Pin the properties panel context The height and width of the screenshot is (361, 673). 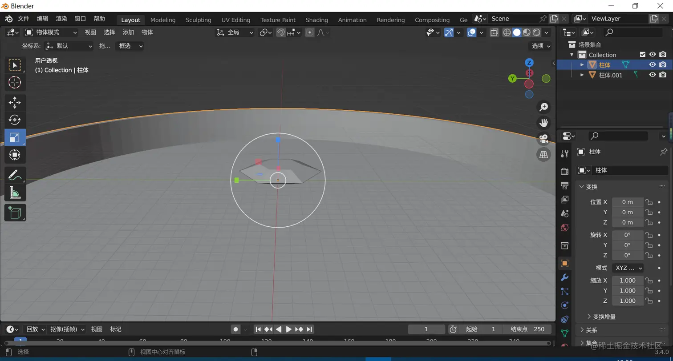point(663,152)
